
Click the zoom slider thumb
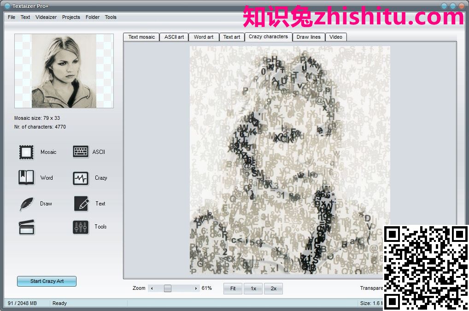point(168,288)
